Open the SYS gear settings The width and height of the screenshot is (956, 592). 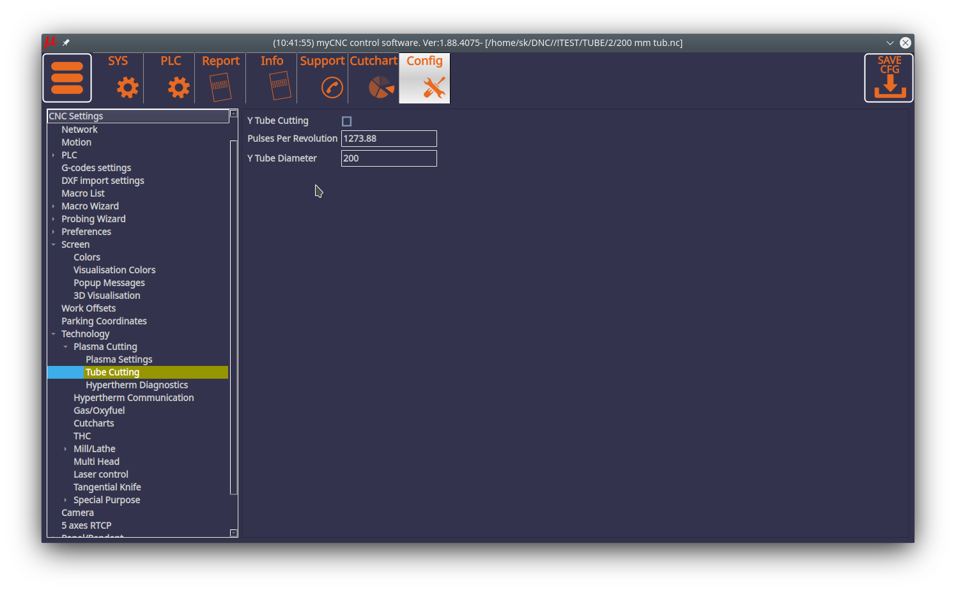click(127, 87)
